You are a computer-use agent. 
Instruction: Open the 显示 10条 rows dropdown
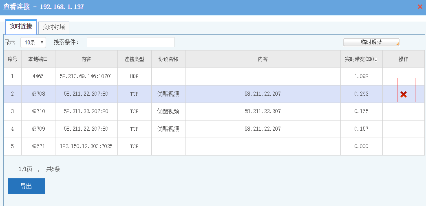[x=33, y=42]
